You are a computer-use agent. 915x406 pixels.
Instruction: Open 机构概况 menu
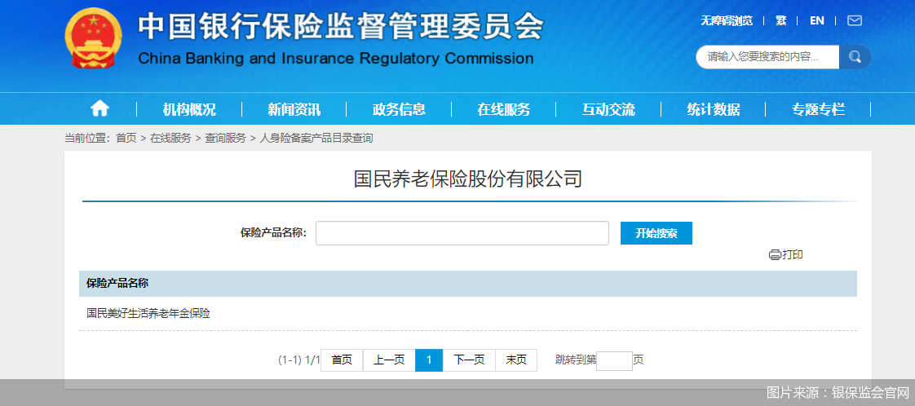189,109
